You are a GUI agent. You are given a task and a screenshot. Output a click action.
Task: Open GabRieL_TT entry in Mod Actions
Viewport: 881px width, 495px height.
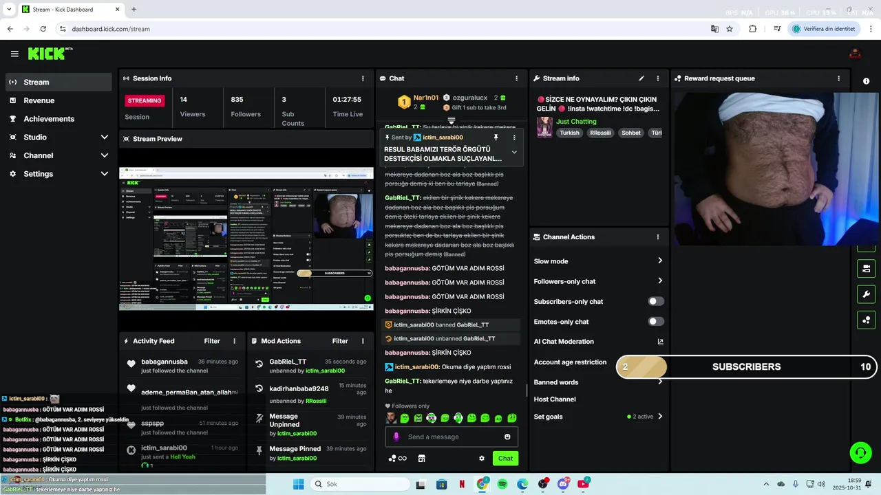pos(311,366)
